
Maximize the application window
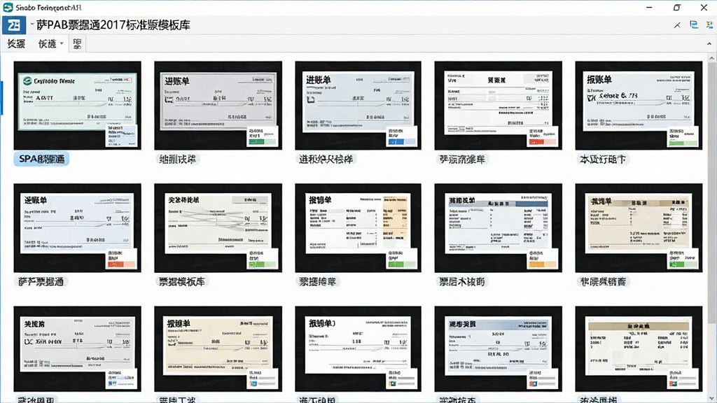(x=677, y=7)
